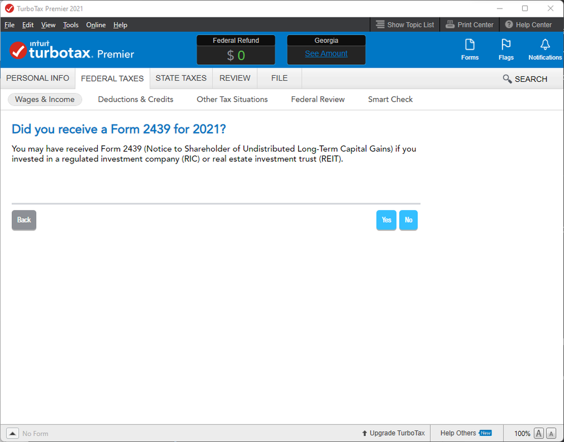Open the Federal Review section
This screenshot has height=442, width=564.
(x=318, y=99)
